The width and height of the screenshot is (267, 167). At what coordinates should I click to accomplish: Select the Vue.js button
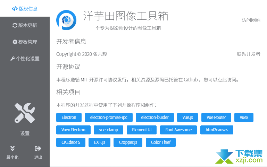point(187,117)
